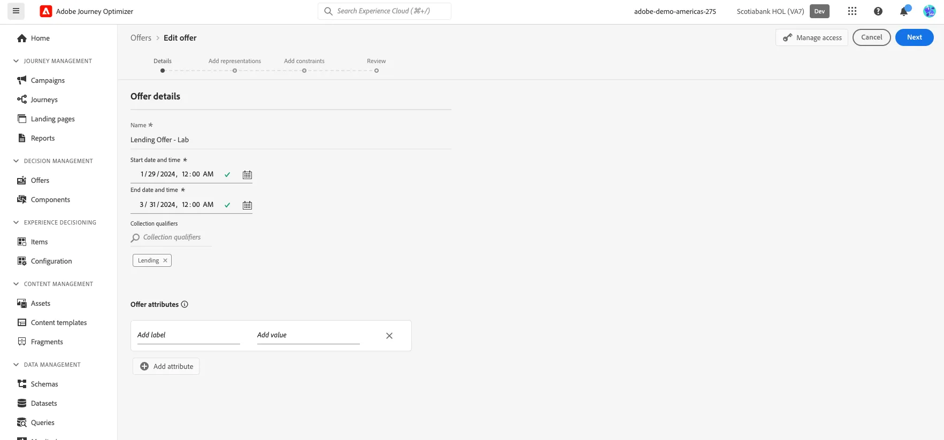Click the Reports icon

(22, 138)
